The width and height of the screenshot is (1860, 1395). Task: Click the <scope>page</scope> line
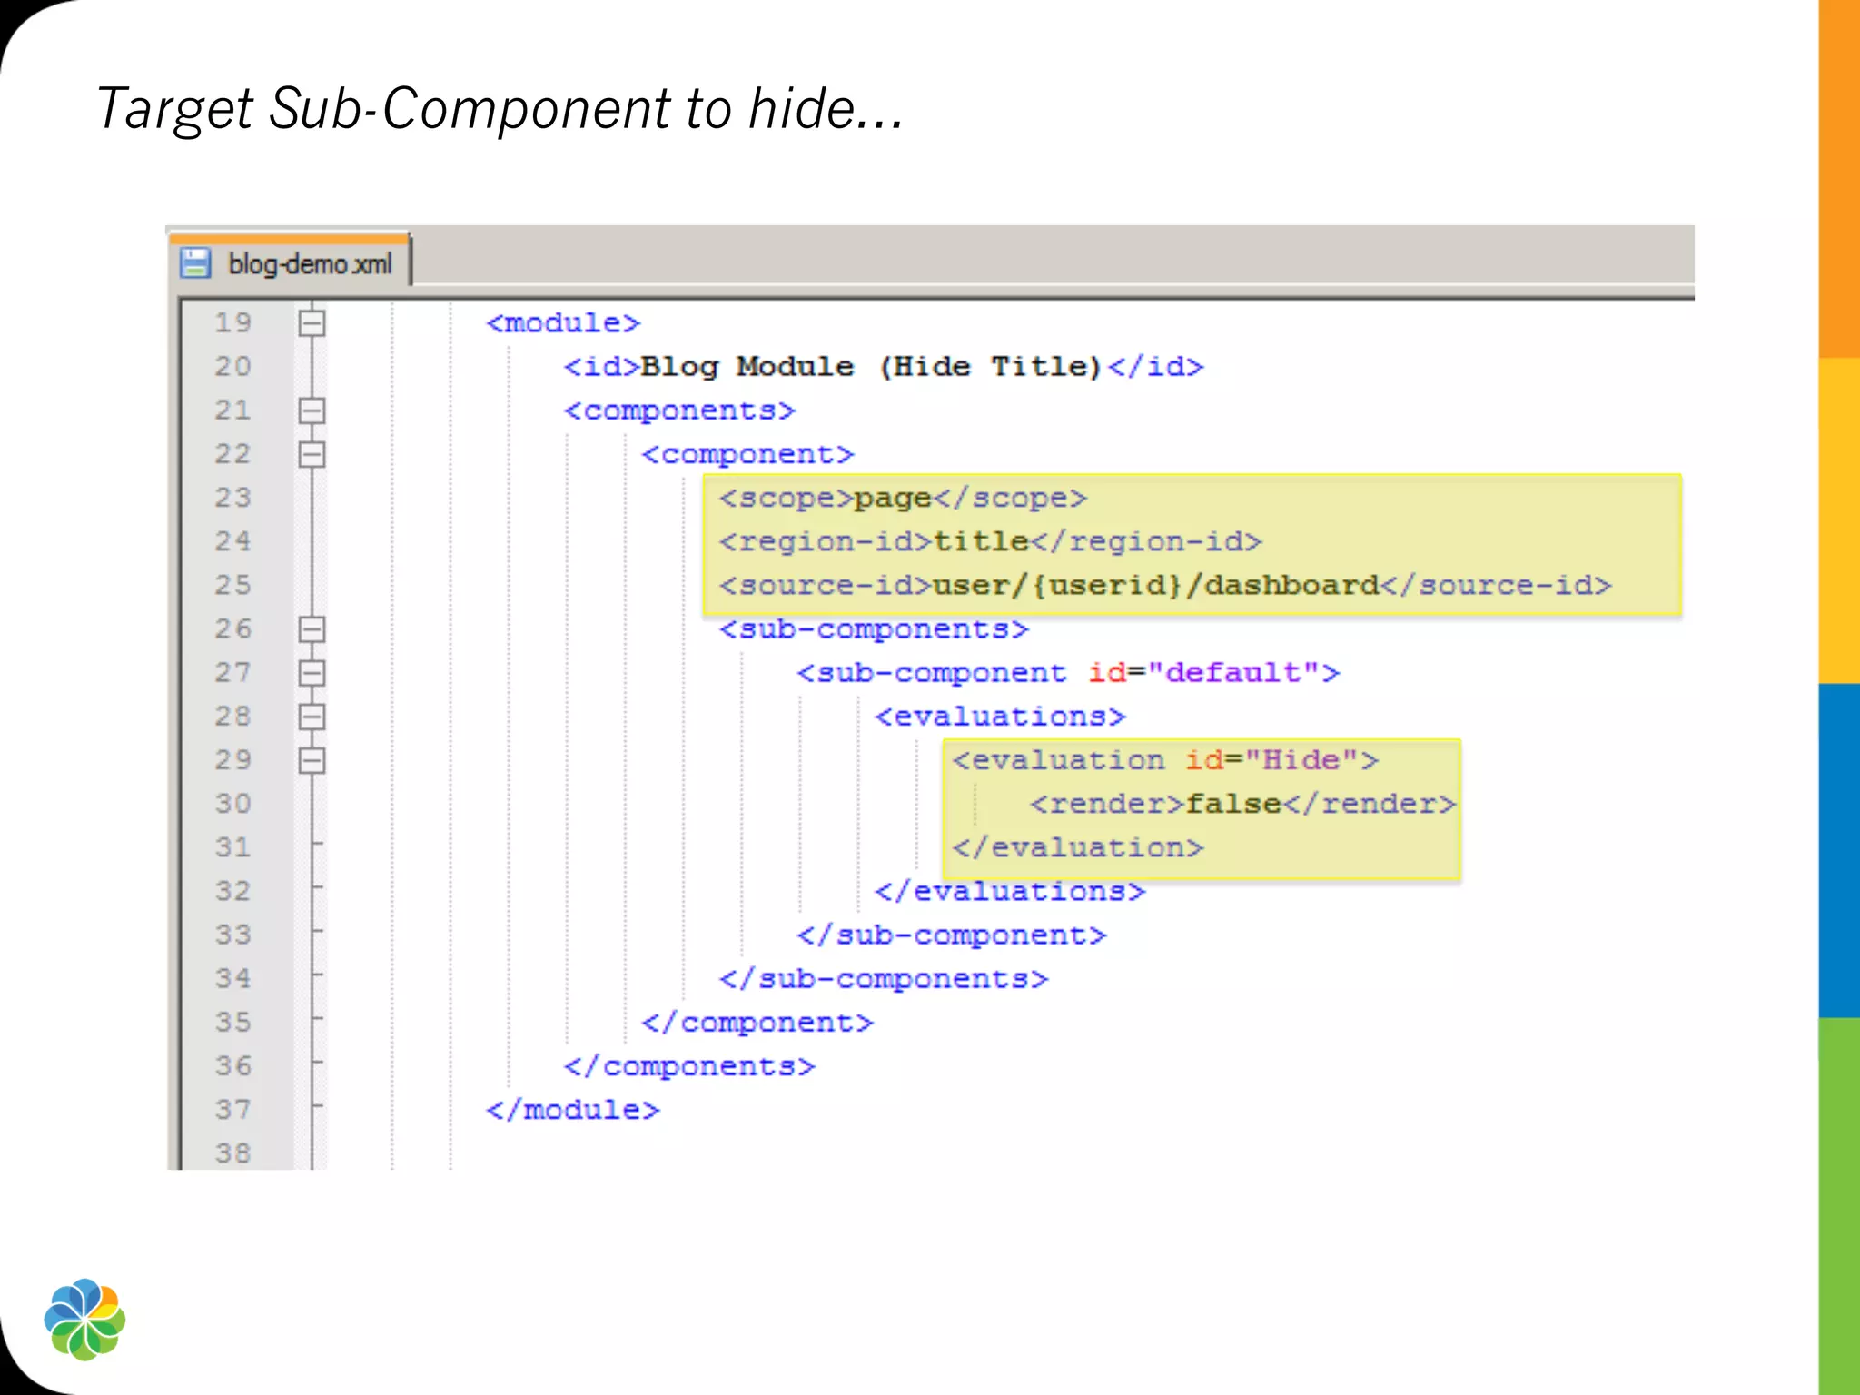coord(903,499)
